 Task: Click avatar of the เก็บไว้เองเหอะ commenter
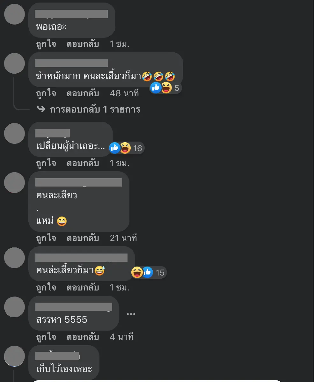[x=15, y=356]
